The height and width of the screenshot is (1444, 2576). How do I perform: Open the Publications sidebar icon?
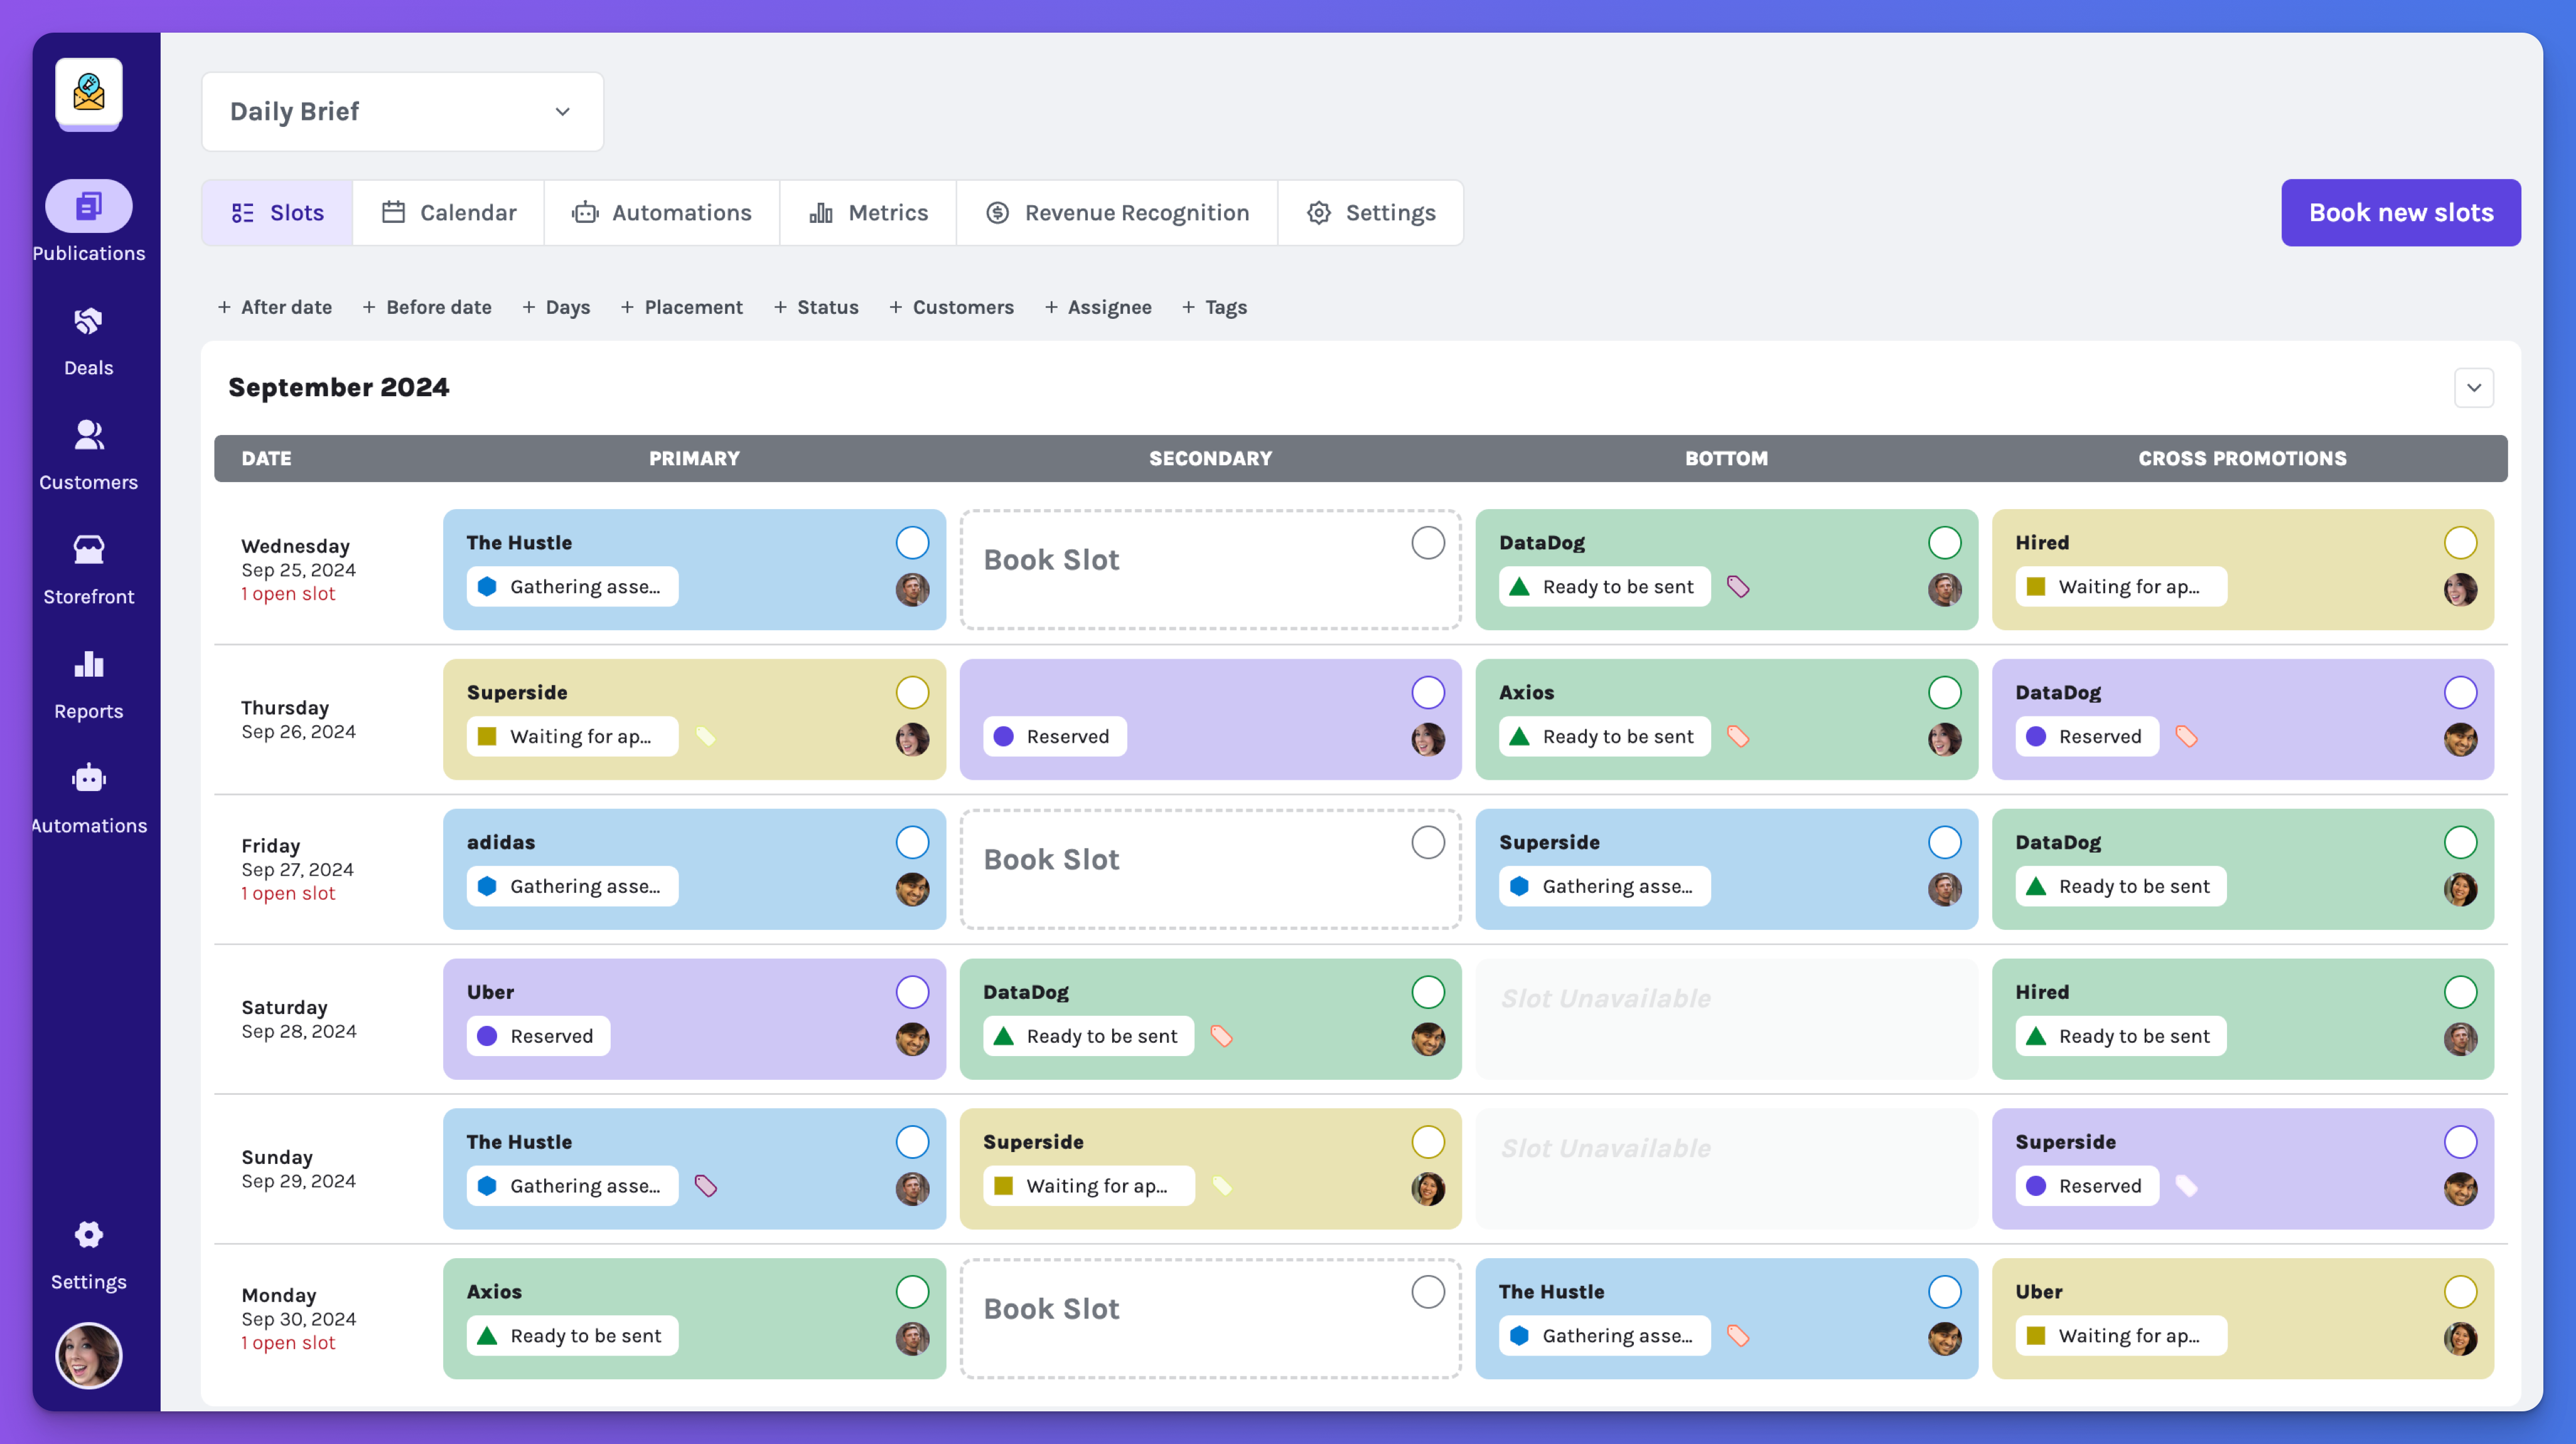point(88,207)
